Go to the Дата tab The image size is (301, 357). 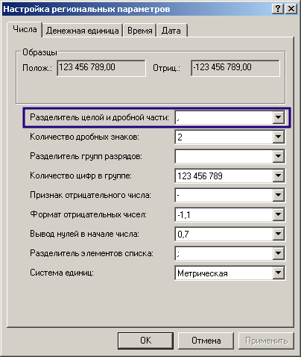point(171,31)
